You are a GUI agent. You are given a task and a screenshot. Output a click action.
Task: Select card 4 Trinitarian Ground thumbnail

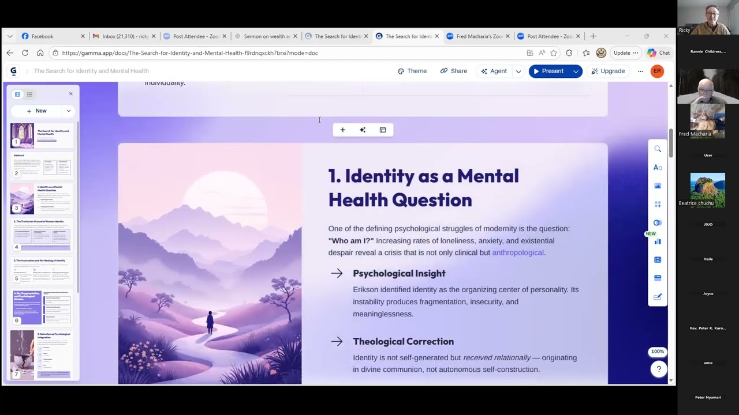coord(42,235)
